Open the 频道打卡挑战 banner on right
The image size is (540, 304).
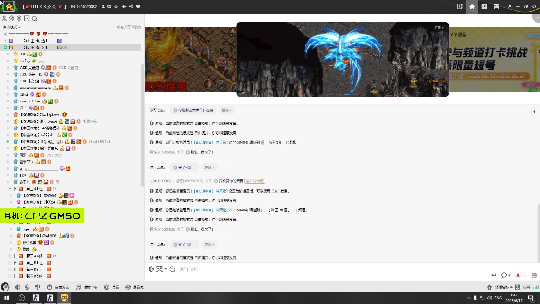(494, 59)
